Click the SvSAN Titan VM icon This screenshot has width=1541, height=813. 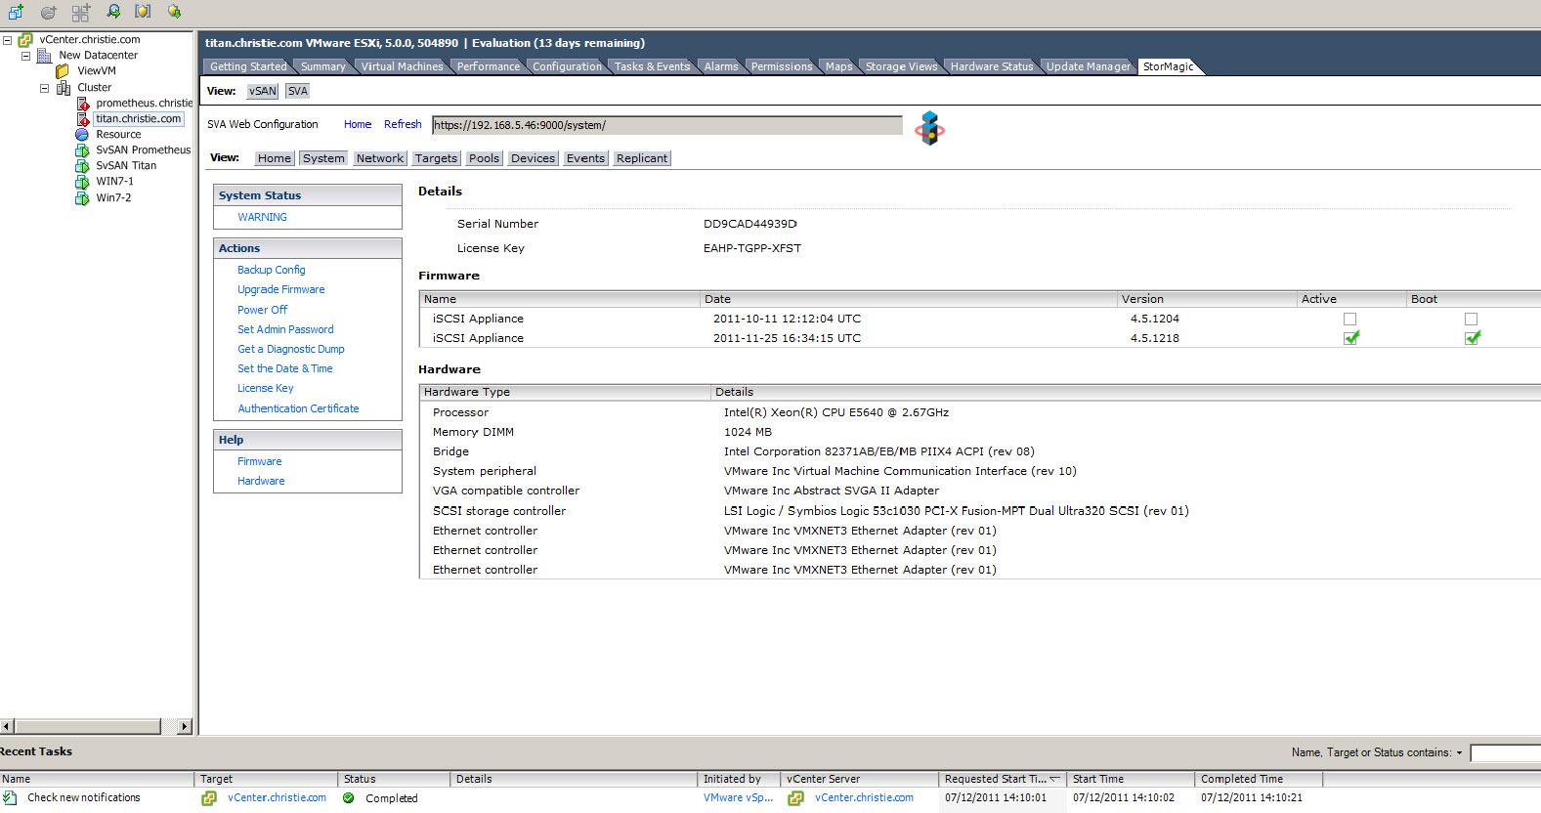(82, 166)
